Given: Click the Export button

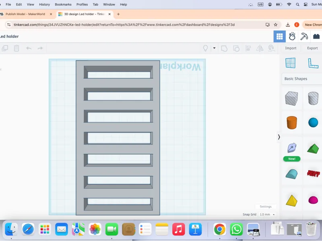Looking at the screenshot, I should (x=312, y=48).
